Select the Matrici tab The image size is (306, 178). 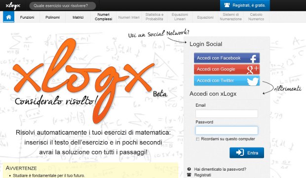(x=78, y=17)
